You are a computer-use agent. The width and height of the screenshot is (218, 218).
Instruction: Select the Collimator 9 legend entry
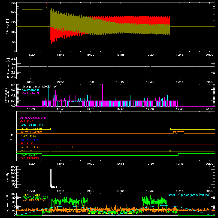click(31, 93)
